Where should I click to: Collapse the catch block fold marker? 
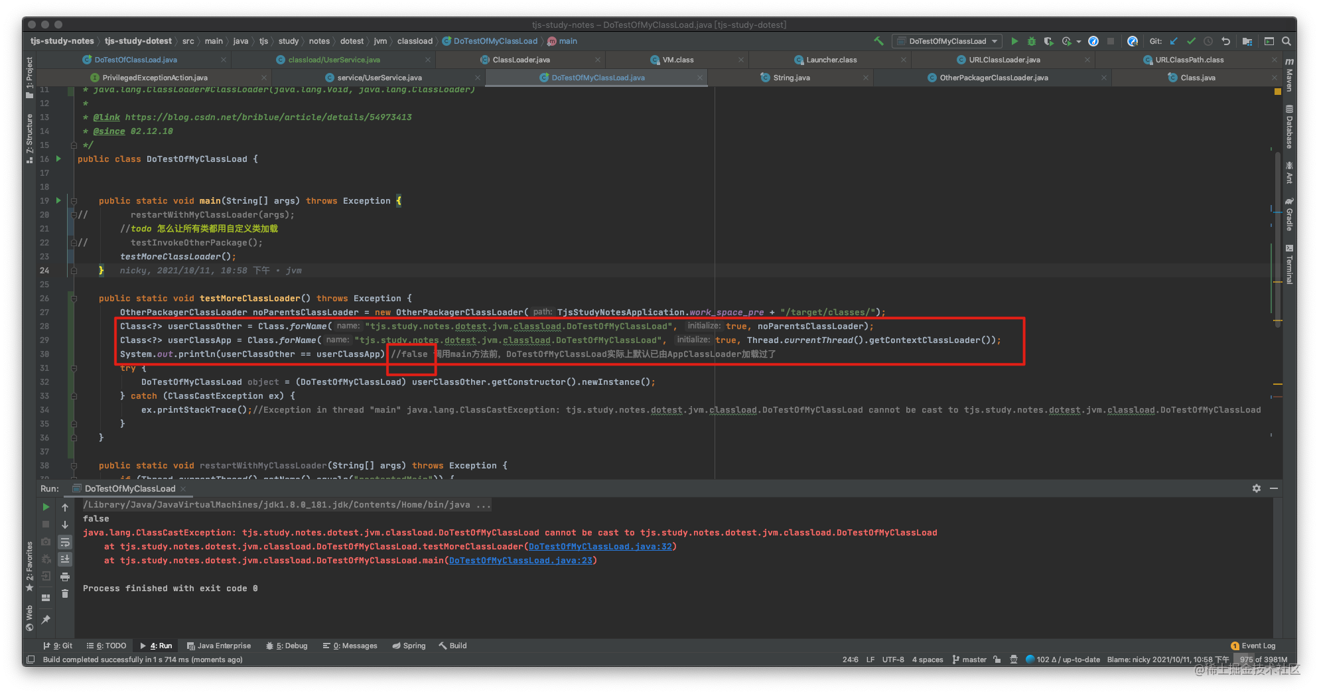point(74,396)
